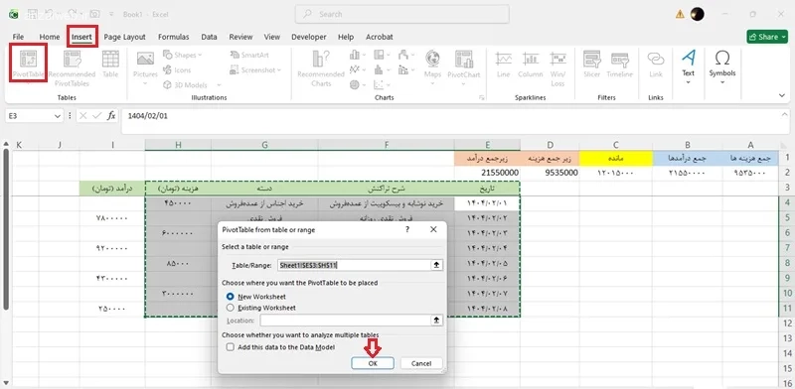Click the warning alert icon in title bar
Viewport: 795px width, 389px height.
[680, 14]
